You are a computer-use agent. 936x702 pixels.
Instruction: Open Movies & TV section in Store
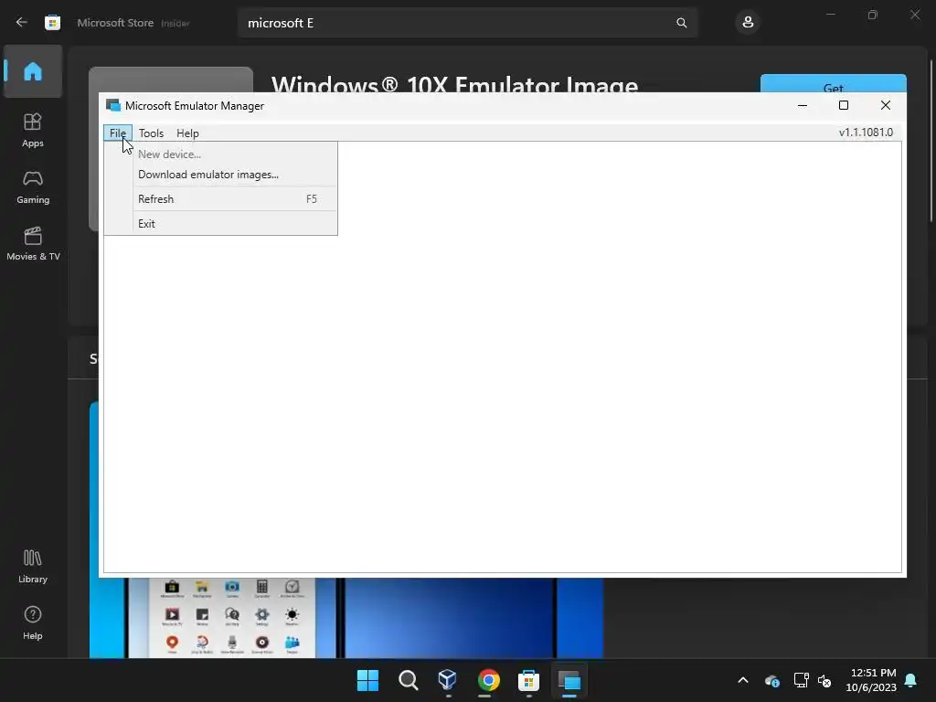click(x=33, y=243)
